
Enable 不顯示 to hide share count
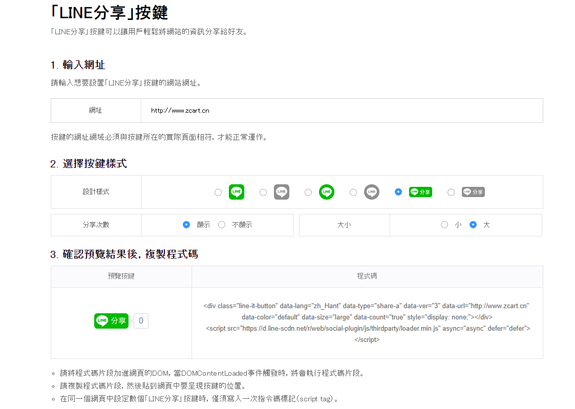point(221,224)
